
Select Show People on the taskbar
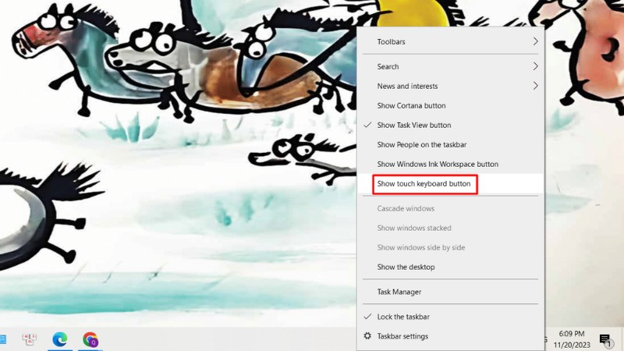451,144
